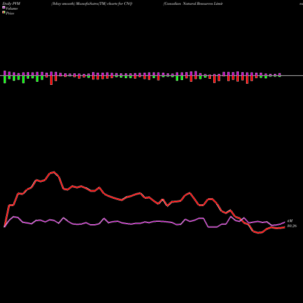This screenshot has height=303, width=303.
Task: Click the Volume legend color swatch
Action: (4, 7)
